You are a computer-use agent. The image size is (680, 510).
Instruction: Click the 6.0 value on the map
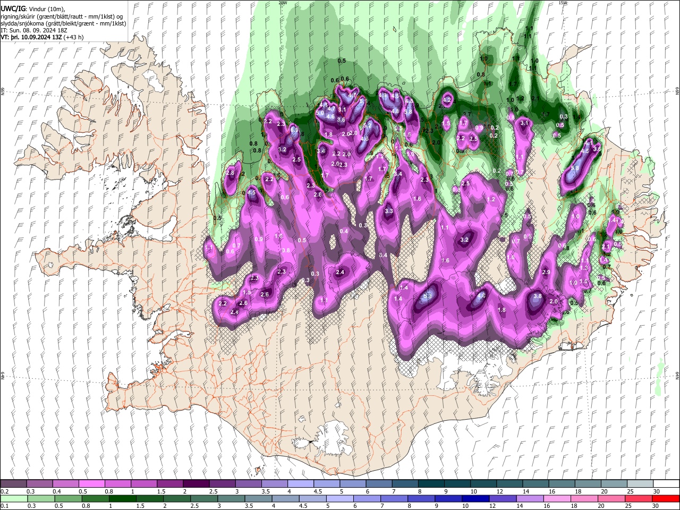294,129
